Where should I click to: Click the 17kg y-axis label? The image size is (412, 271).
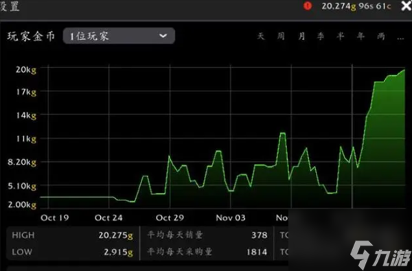pos(26,92)
